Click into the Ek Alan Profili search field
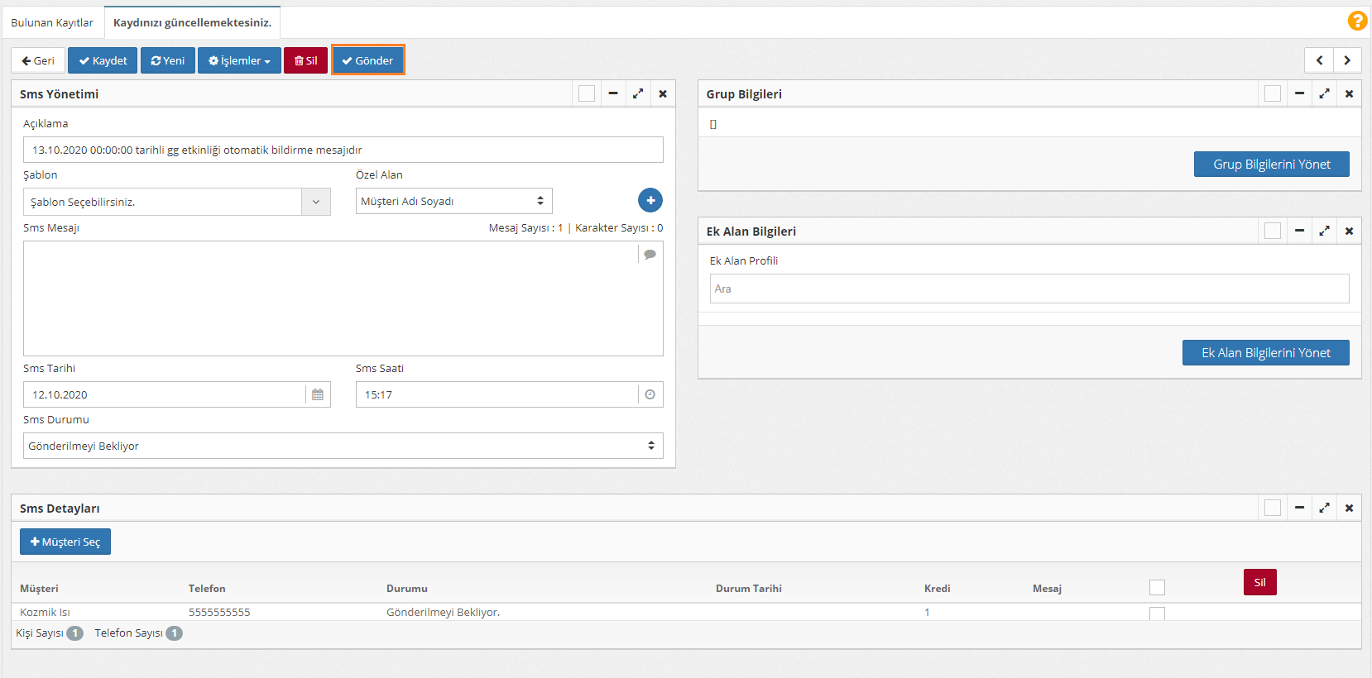Screen dimensions: 1372x678 coord(1029,289)
